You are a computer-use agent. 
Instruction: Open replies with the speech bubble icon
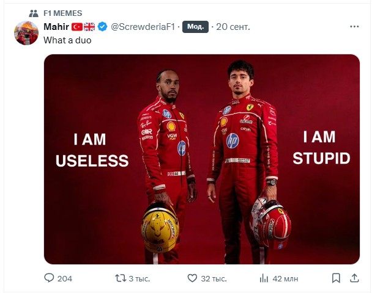pos(50,278)
